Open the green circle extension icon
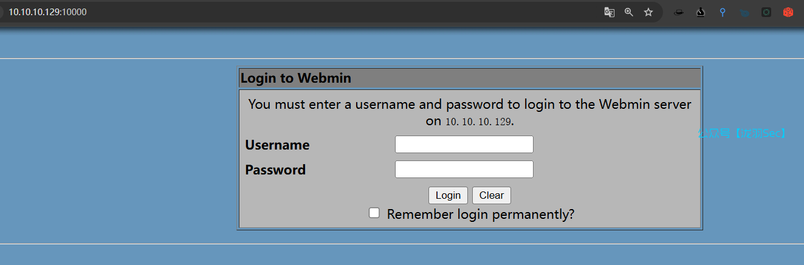 (x=766, y=12)
